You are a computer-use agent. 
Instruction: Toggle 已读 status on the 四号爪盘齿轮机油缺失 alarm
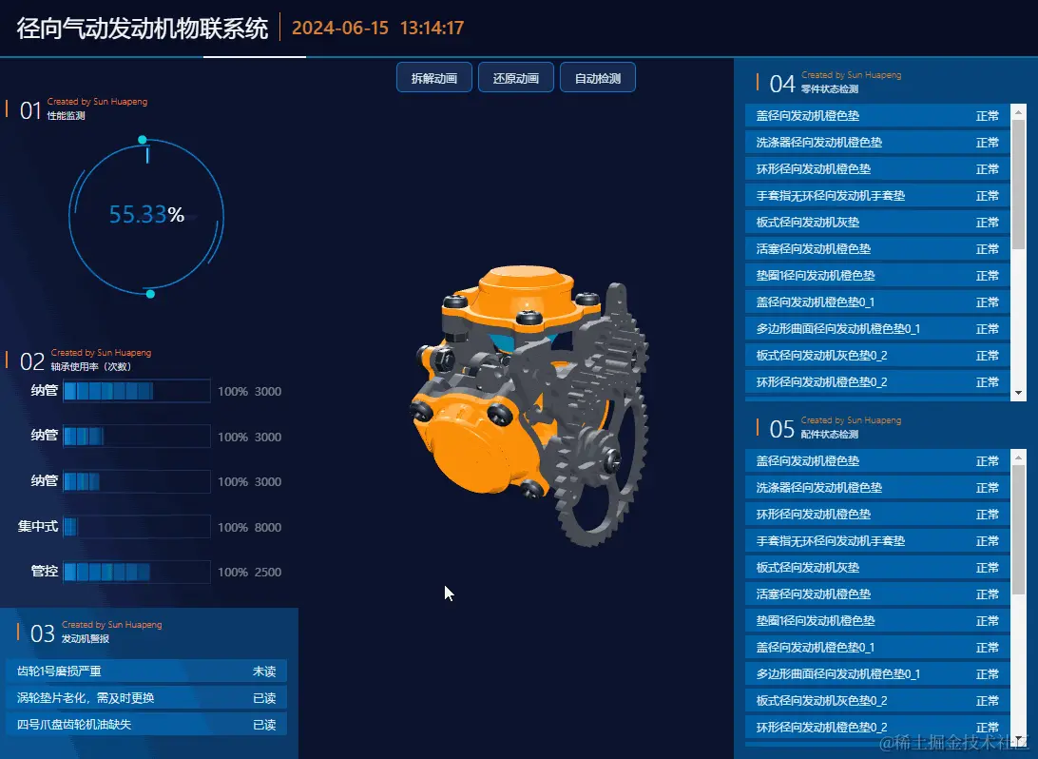tap(263, 725)
